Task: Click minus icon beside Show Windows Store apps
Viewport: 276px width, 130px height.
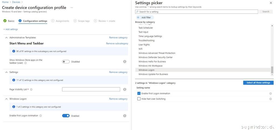Action: coord(125,62)
